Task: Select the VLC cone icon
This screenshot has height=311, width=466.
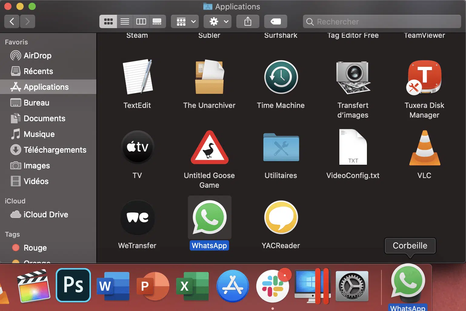Action: [x=424, y=148]
